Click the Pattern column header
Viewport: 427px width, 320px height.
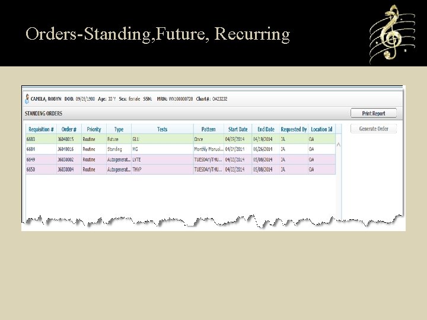(x=209, y=129)
